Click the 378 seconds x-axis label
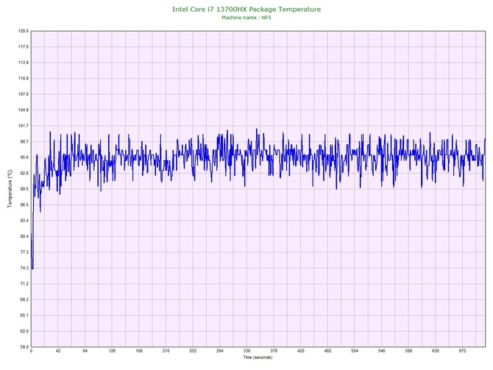 point(274,351)
